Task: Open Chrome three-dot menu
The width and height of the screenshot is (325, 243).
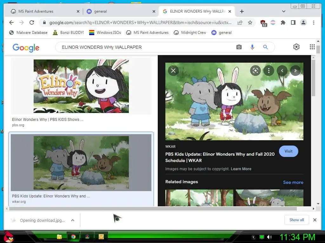Action: coord(314,22)
